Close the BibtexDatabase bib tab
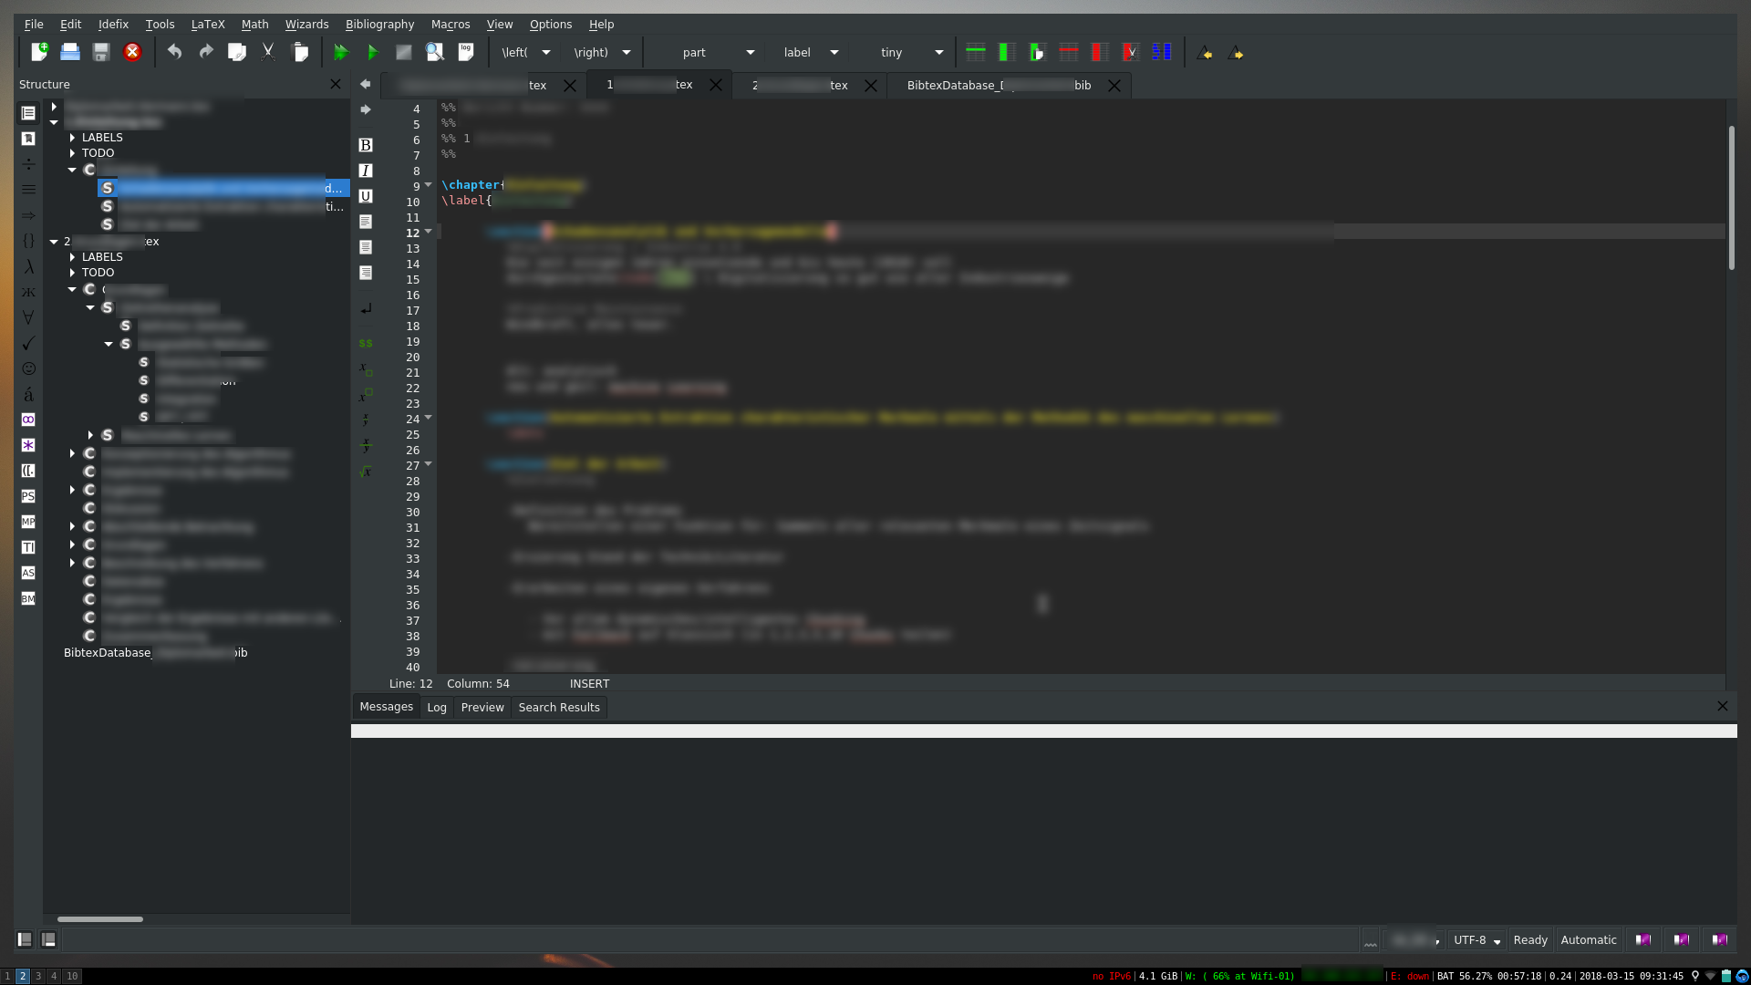 [x=1114, y=86]
